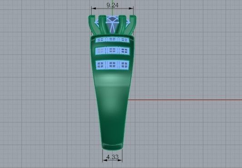Click the red horizontal axis line
The width and height of the screenshot is (242, 168).
(x=185, y=100)
